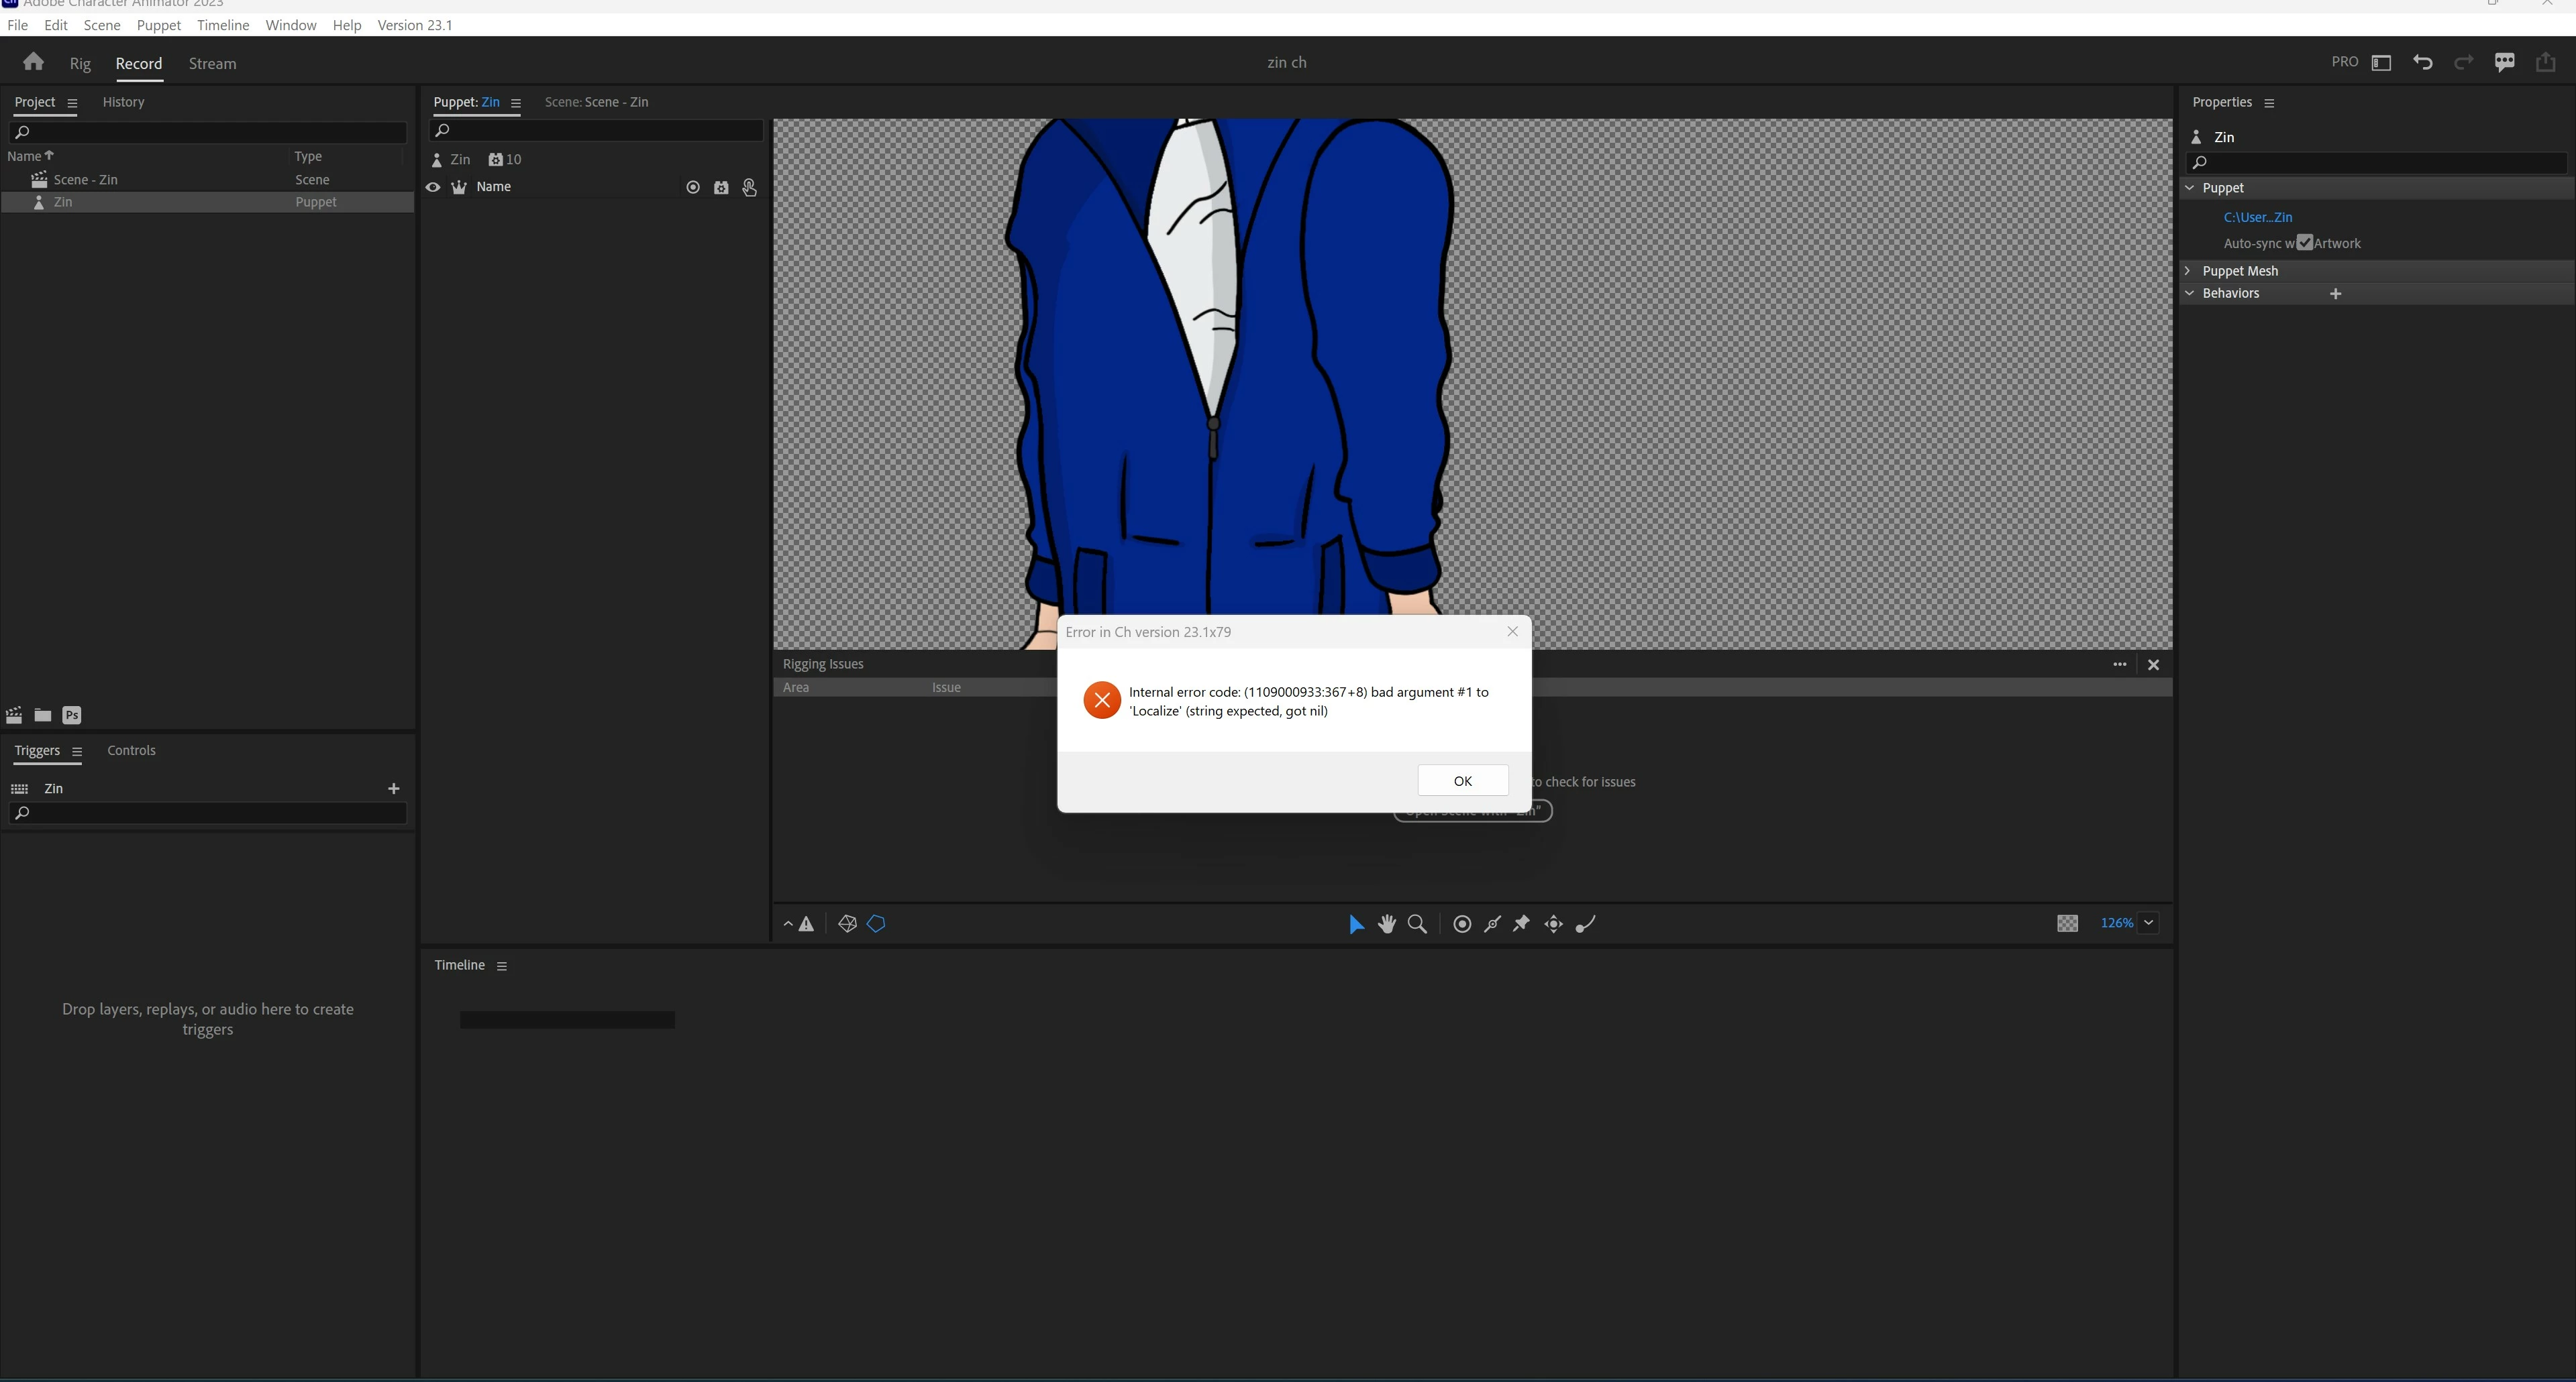Open the C:\User...Zin file link
The height and width of the screenshot is (1382, 2576).
2257,217
